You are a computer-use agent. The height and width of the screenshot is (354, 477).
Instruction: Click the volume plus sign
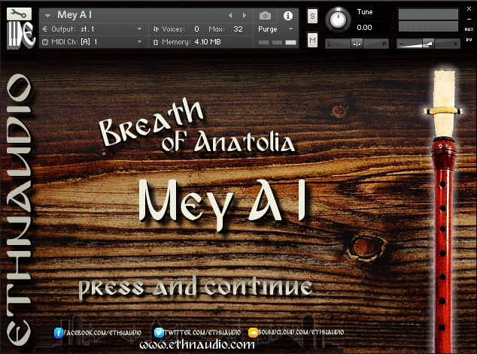(455, 44)
